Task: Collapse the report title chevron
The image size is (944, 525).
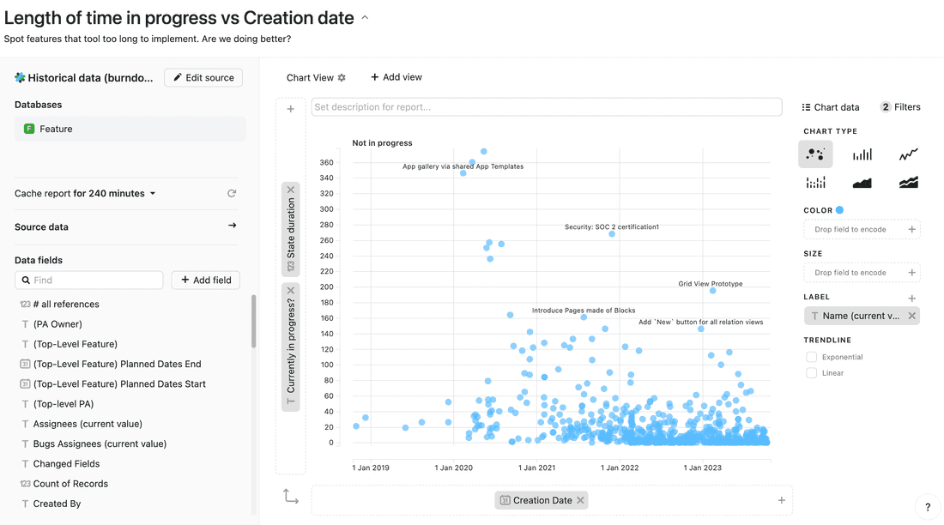Action: 365,17
